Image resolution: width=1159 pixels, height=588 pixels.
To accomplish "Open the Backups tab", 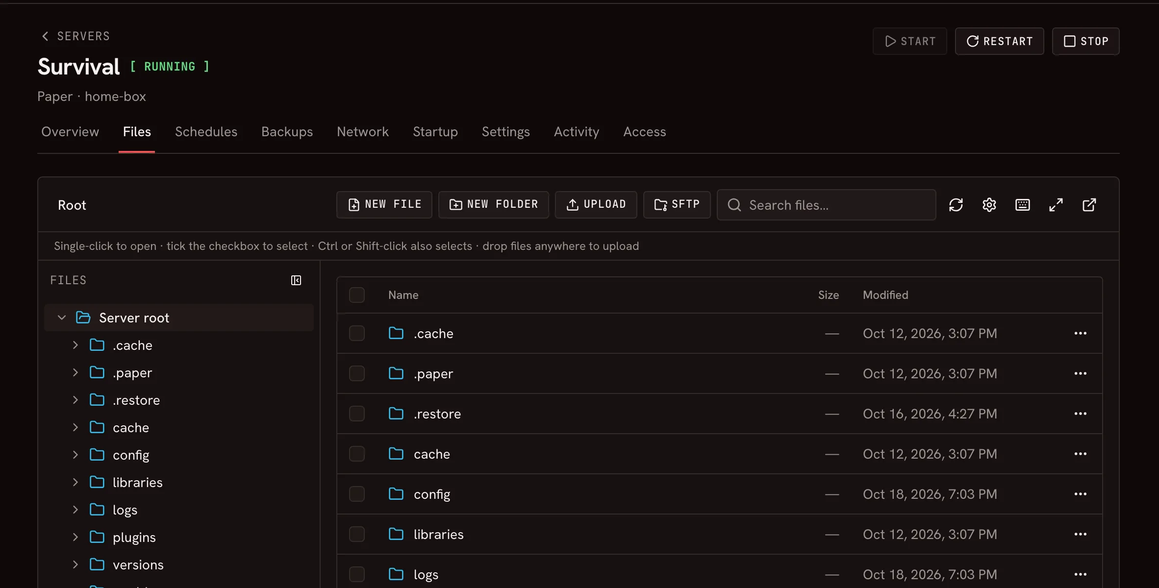I will click(287, 132).
